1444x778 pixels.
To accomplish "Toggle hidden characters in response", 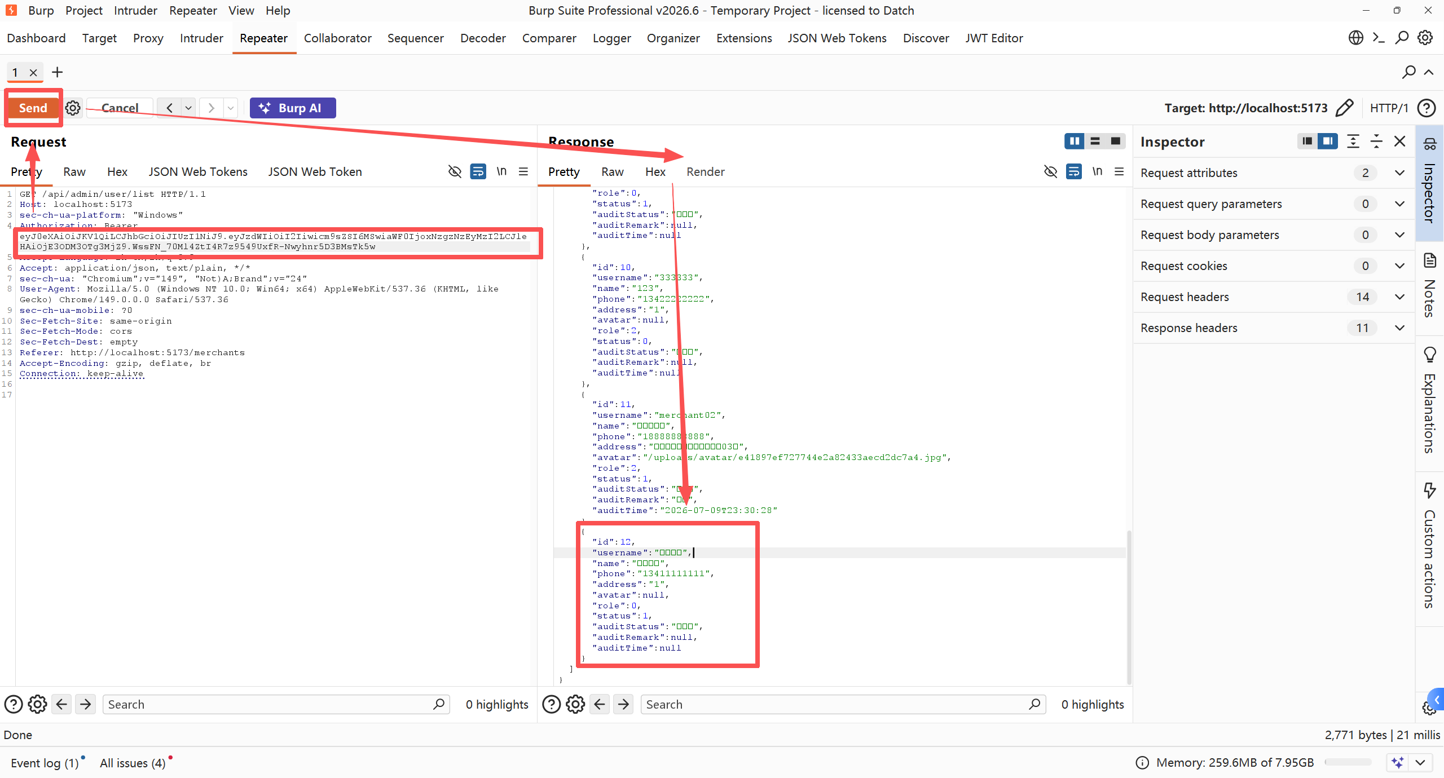I will point(1050,171).
